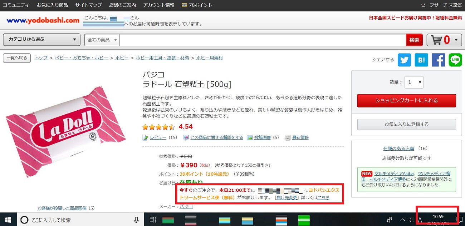Click the volume speaker icon in tray
Screen dimensions: 465x226
[411, 220]
